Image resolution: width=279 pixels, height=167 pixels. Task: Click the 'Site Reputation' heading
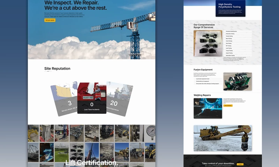pyautogui.click(x=57, y=69)
